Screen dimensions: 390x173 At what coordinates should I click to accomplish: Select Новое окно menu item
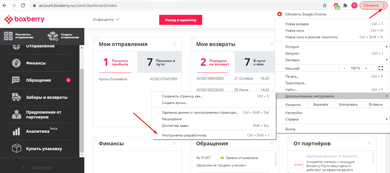coord(332,31)
